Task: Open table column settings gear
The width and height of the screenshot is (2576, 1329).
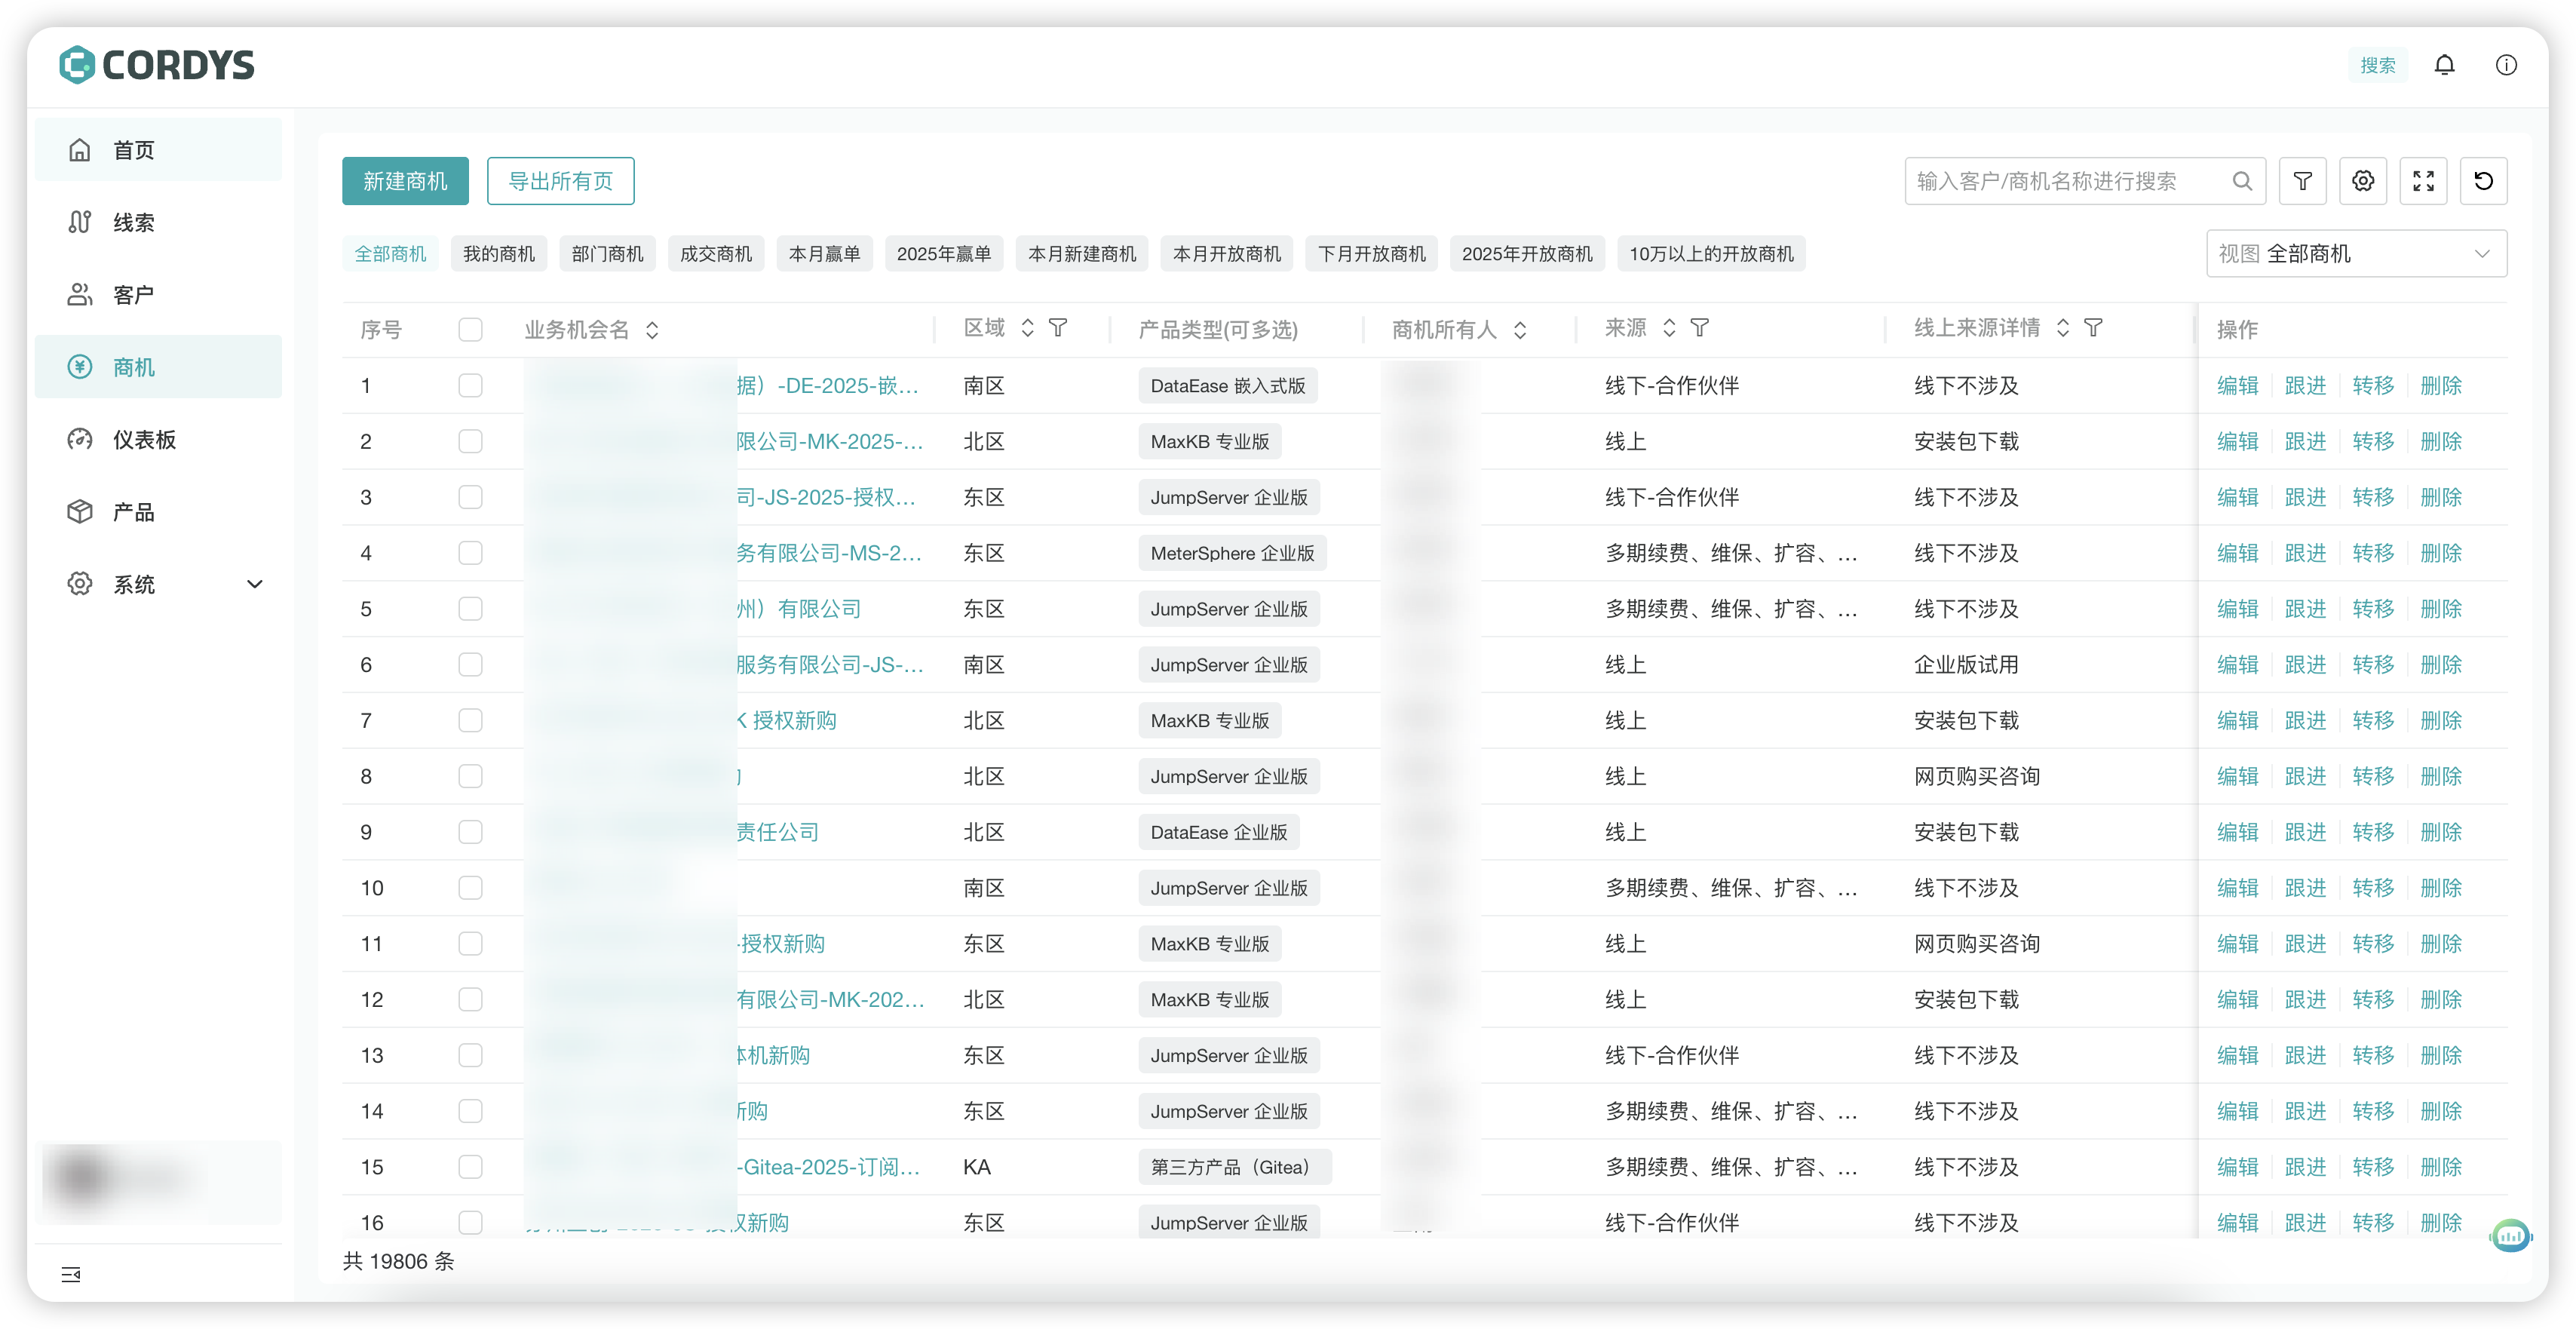Action: (2362, 181)
